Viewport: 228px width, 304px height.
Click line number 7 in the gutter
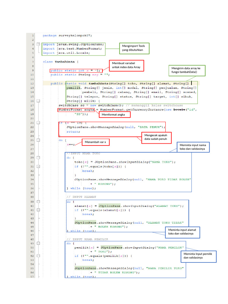[x=33, y=62]
